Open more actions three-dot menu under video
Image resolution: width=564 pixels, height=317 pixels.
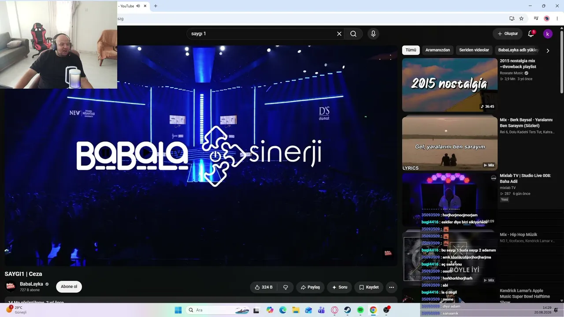coord(391,287)
